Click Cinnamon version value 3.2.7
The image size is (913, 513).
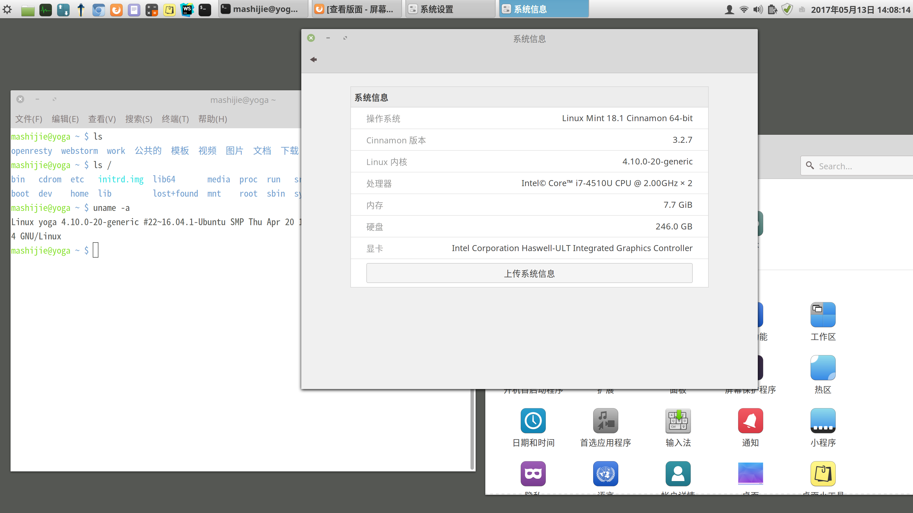(x=682, y=140)
